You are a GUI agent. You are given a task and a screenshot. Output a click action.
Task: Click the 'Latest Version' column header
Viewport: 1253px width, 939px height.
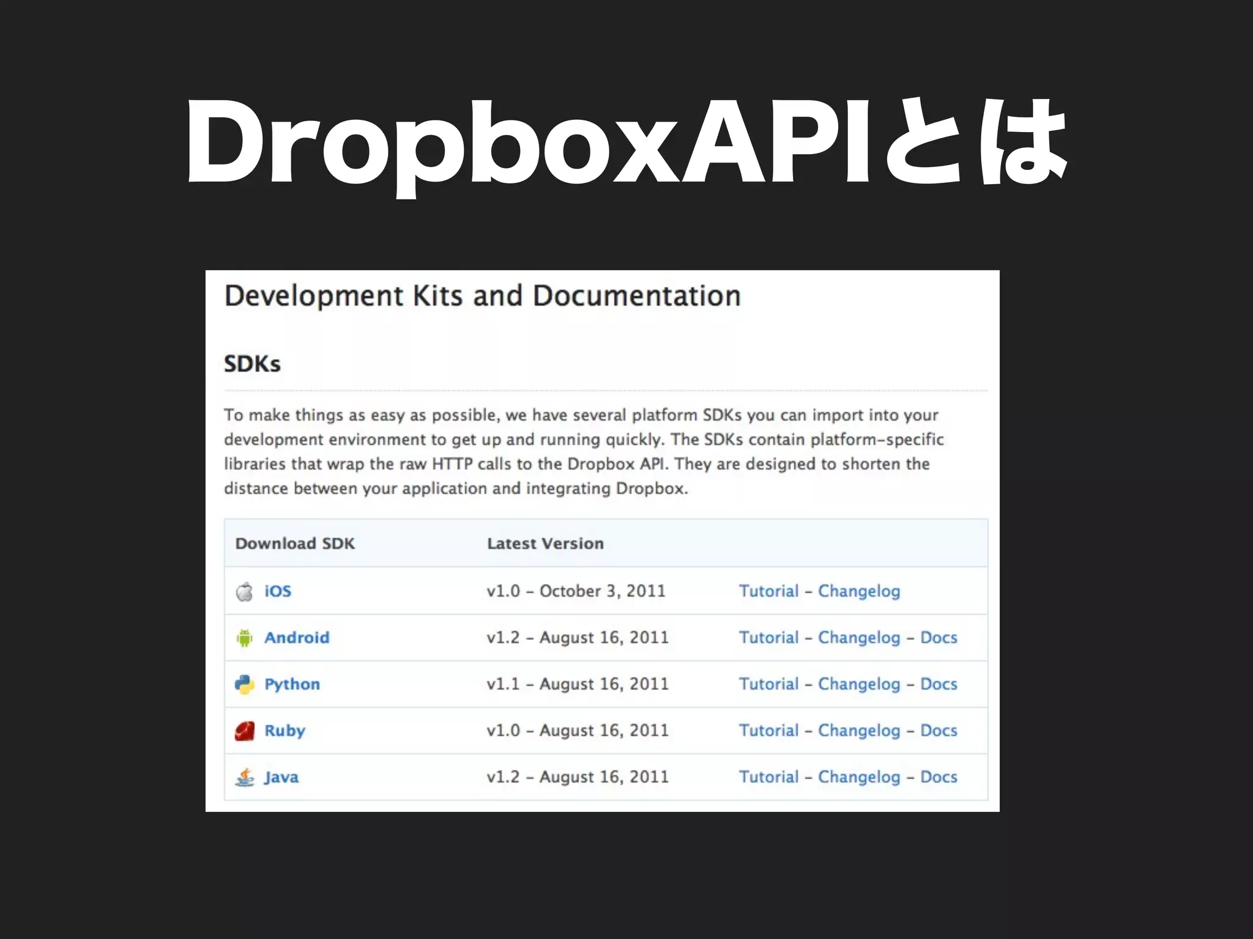click(x=545, y=543)
